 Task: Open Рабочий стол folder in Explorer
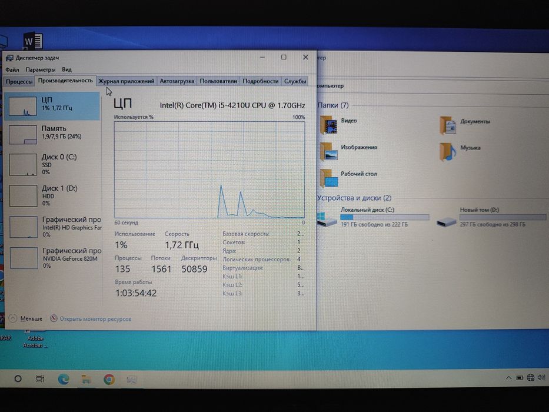click(x=328, y=178)
